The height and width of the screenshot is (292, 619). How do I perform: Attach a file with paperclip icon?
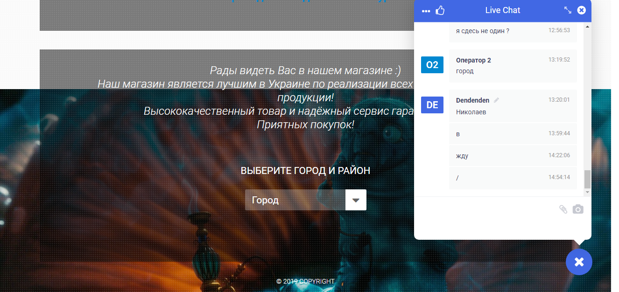click(x=563, y=209)
